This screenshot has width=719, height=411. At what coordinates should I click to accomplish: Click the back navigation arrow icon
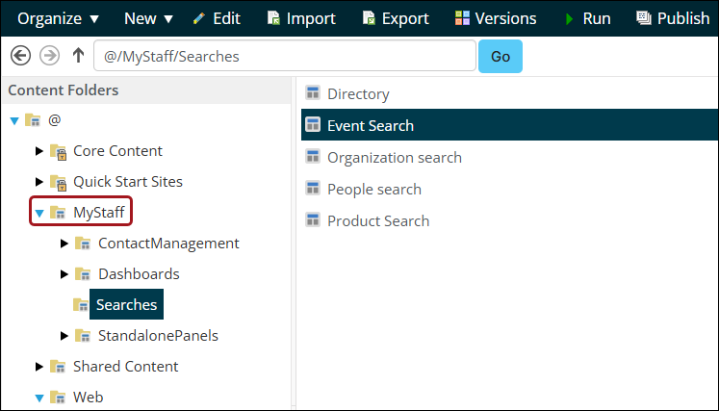point(19,57)
